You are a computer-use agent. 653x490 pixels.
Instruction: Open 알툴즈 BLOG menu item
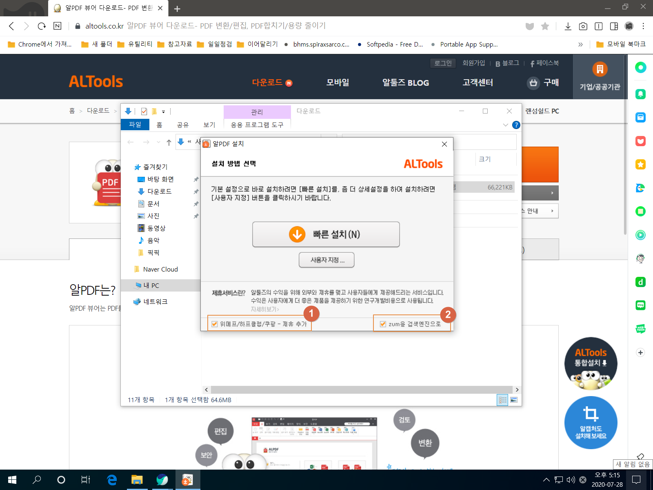(405, 82)
